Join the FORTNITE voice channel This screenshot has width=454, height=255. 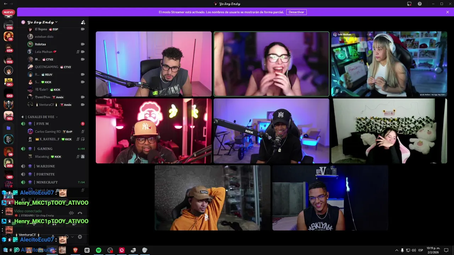pos(53,174)
